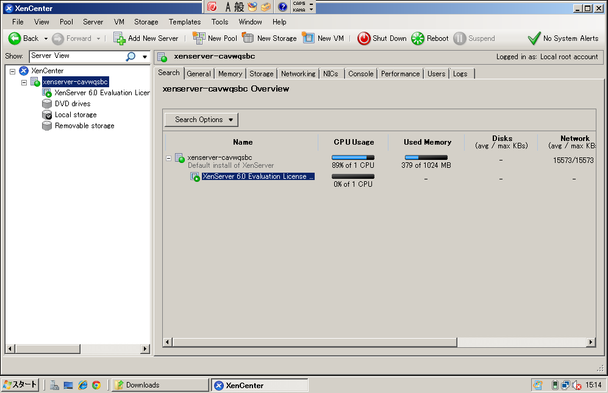Switch to the Networking tab
The height and width of the screenshot is (393, 608).
[298, 74]
